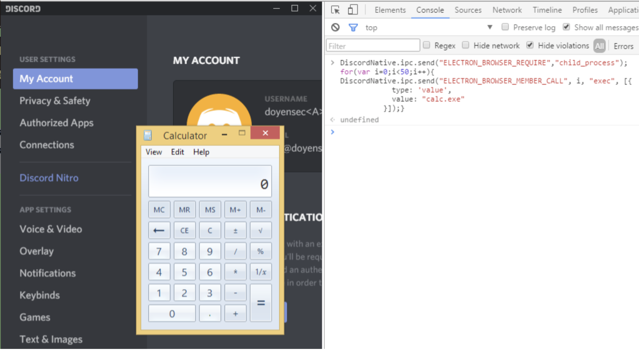Open Discord Nitro page
Viewport: 639px width, 350px height.
(x=49, y=178)
